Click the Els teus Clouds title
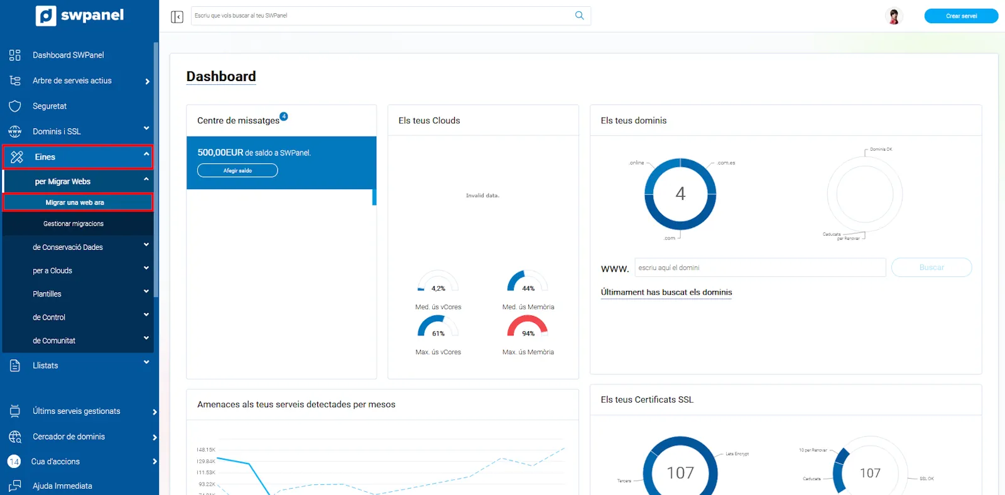1005x495 pixels. [429, 121]
